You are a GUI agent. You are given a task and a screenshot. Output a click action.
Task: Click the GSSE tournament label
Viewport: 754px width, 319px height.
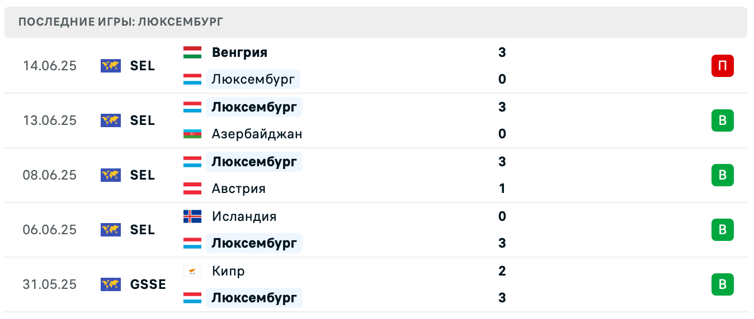(148, 284)
